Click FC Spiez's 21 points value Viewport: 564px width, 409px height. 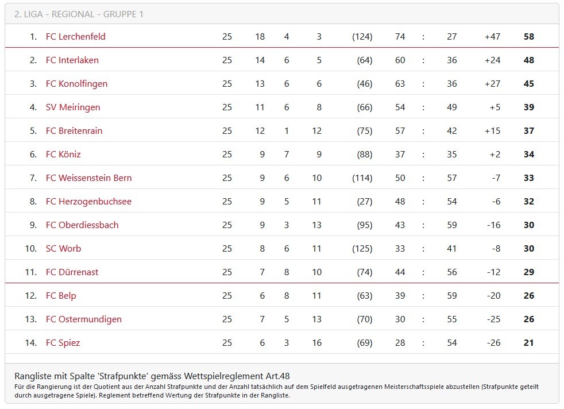click(528, 342)
